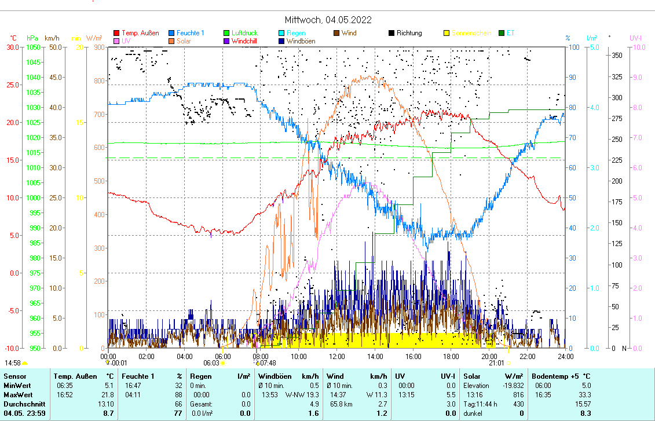Image resolution: width=655 pixels, height=421 pixels.
Task: Click the Bodentemp +5 column header
Action: point(561,376)
